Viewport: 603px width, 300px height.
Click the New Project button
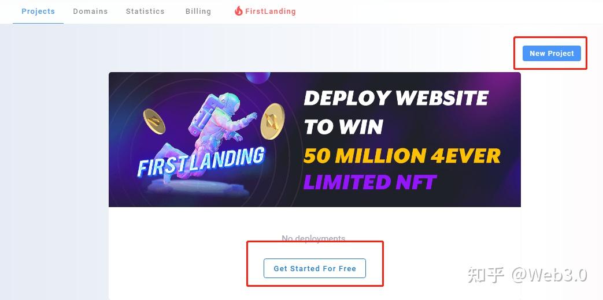(552, 53)
